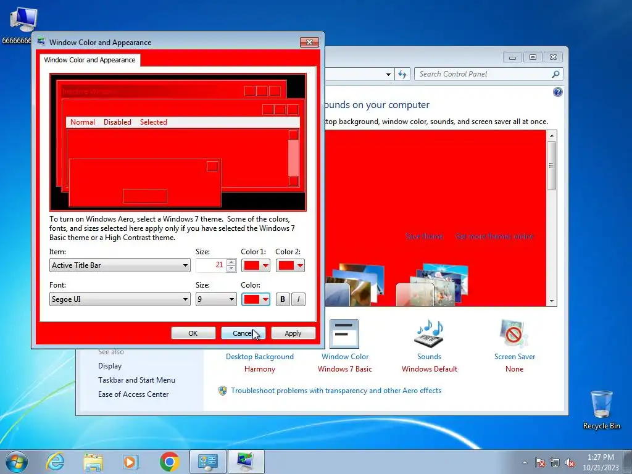Open Taskbar and Start Menu link

click(136, 380)
